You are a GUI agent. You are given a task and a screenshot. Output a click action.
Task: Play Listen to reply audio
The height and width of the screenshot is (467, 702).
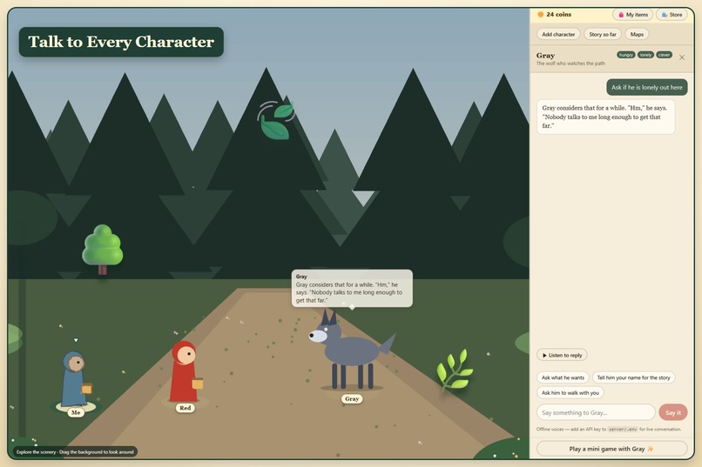click(562, 356)
